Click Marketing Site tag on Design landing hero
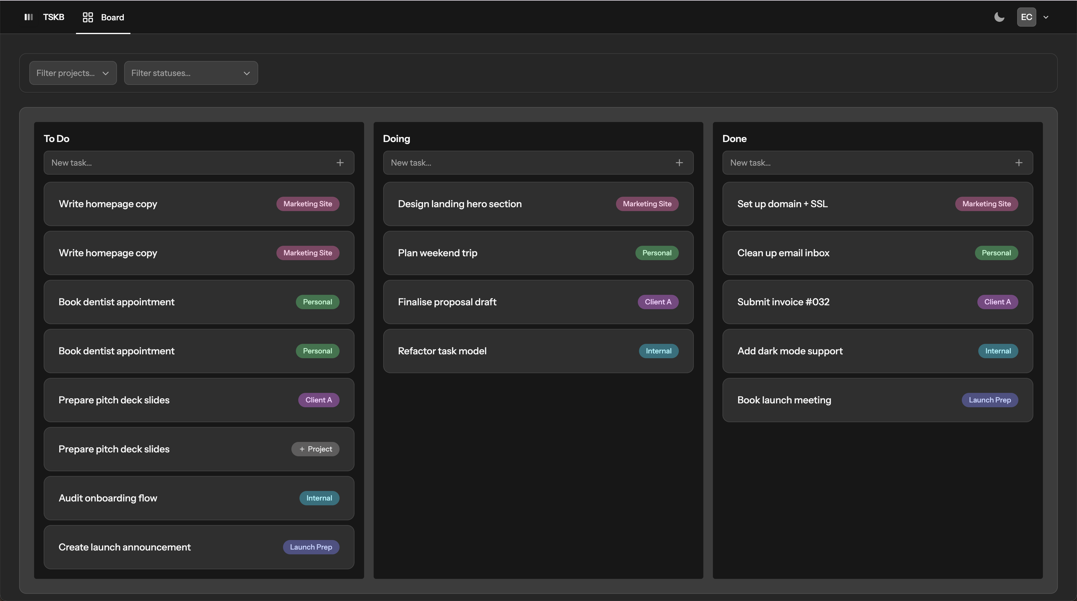1077x601 pixels. pos(647,204)
